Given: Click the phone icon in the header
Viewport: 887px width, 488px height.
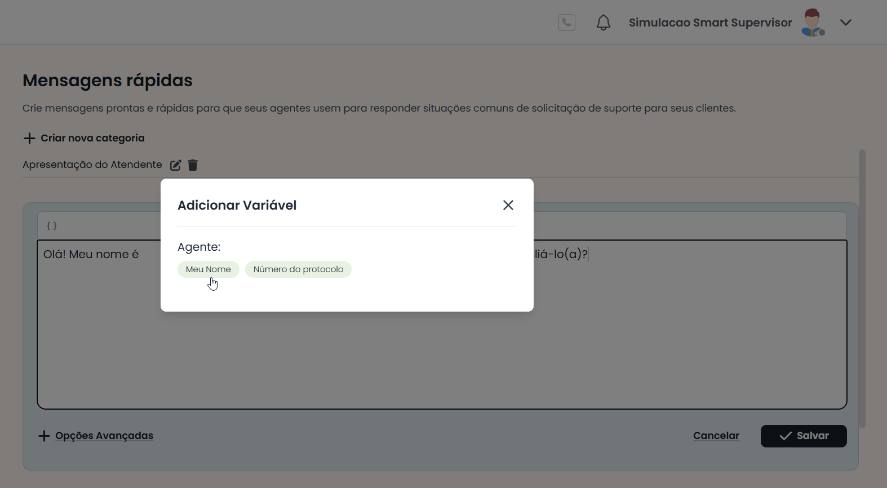Looking at the screenshot, I should click(566, 23).
